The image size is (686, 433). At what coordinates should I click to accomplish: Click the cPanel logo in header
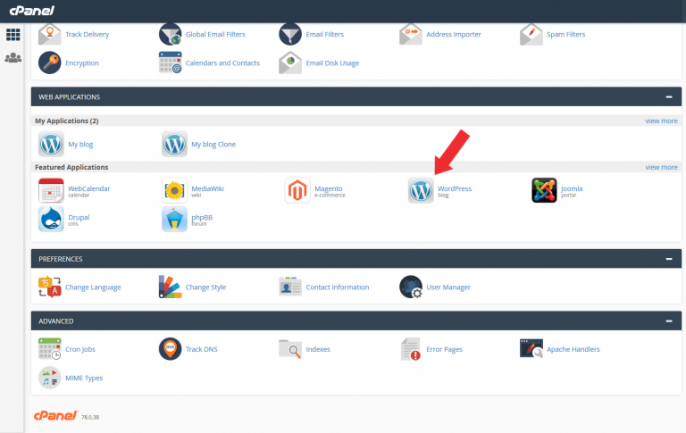click(30, 11)
